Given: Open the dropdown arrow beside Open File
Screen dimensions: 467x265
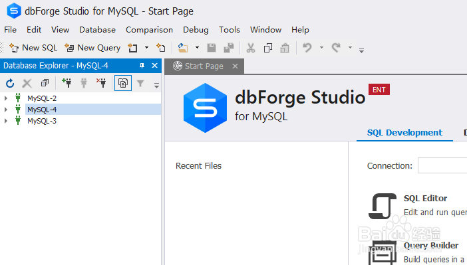Looking at the screenshot, I should (197, 48).
